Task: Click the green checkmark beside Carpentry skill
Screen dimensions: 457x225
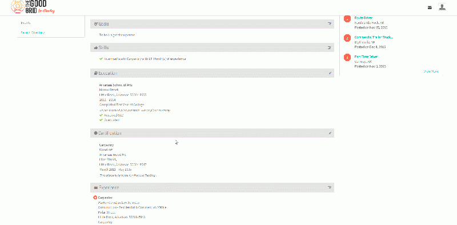Action: click(101, 59)
